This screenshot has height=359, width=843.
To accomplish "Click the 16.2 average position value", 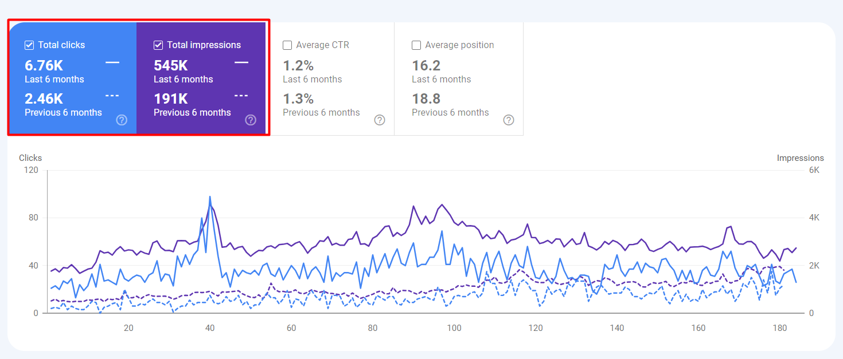I will pyautogui.click(x=426, y=66).
